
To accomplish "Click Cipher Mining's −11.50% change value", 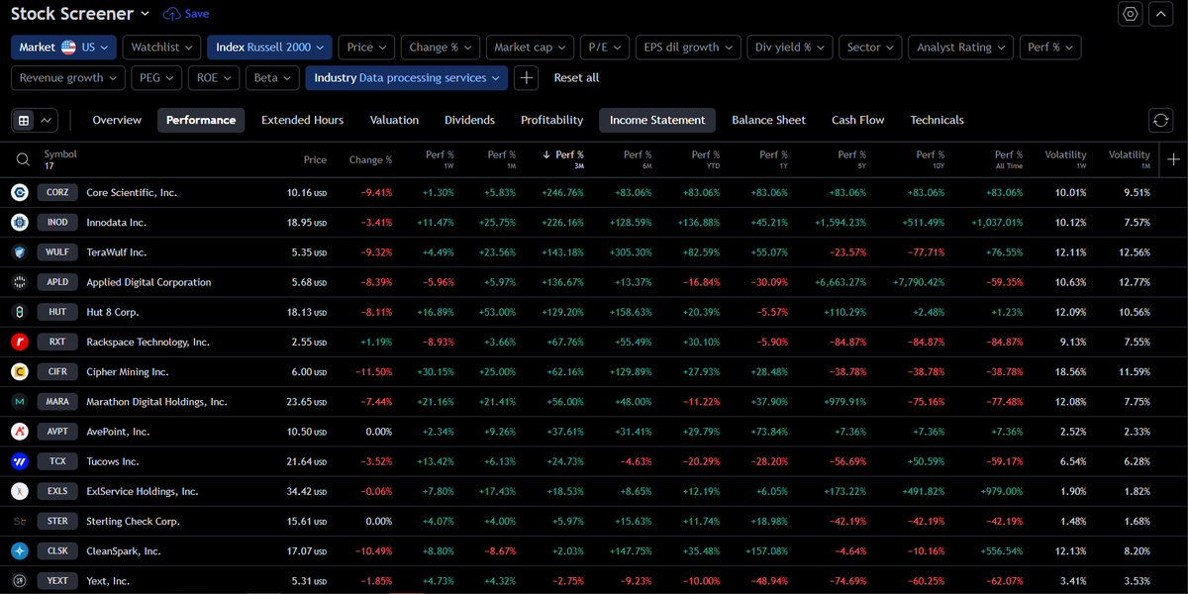I will 373,371.
